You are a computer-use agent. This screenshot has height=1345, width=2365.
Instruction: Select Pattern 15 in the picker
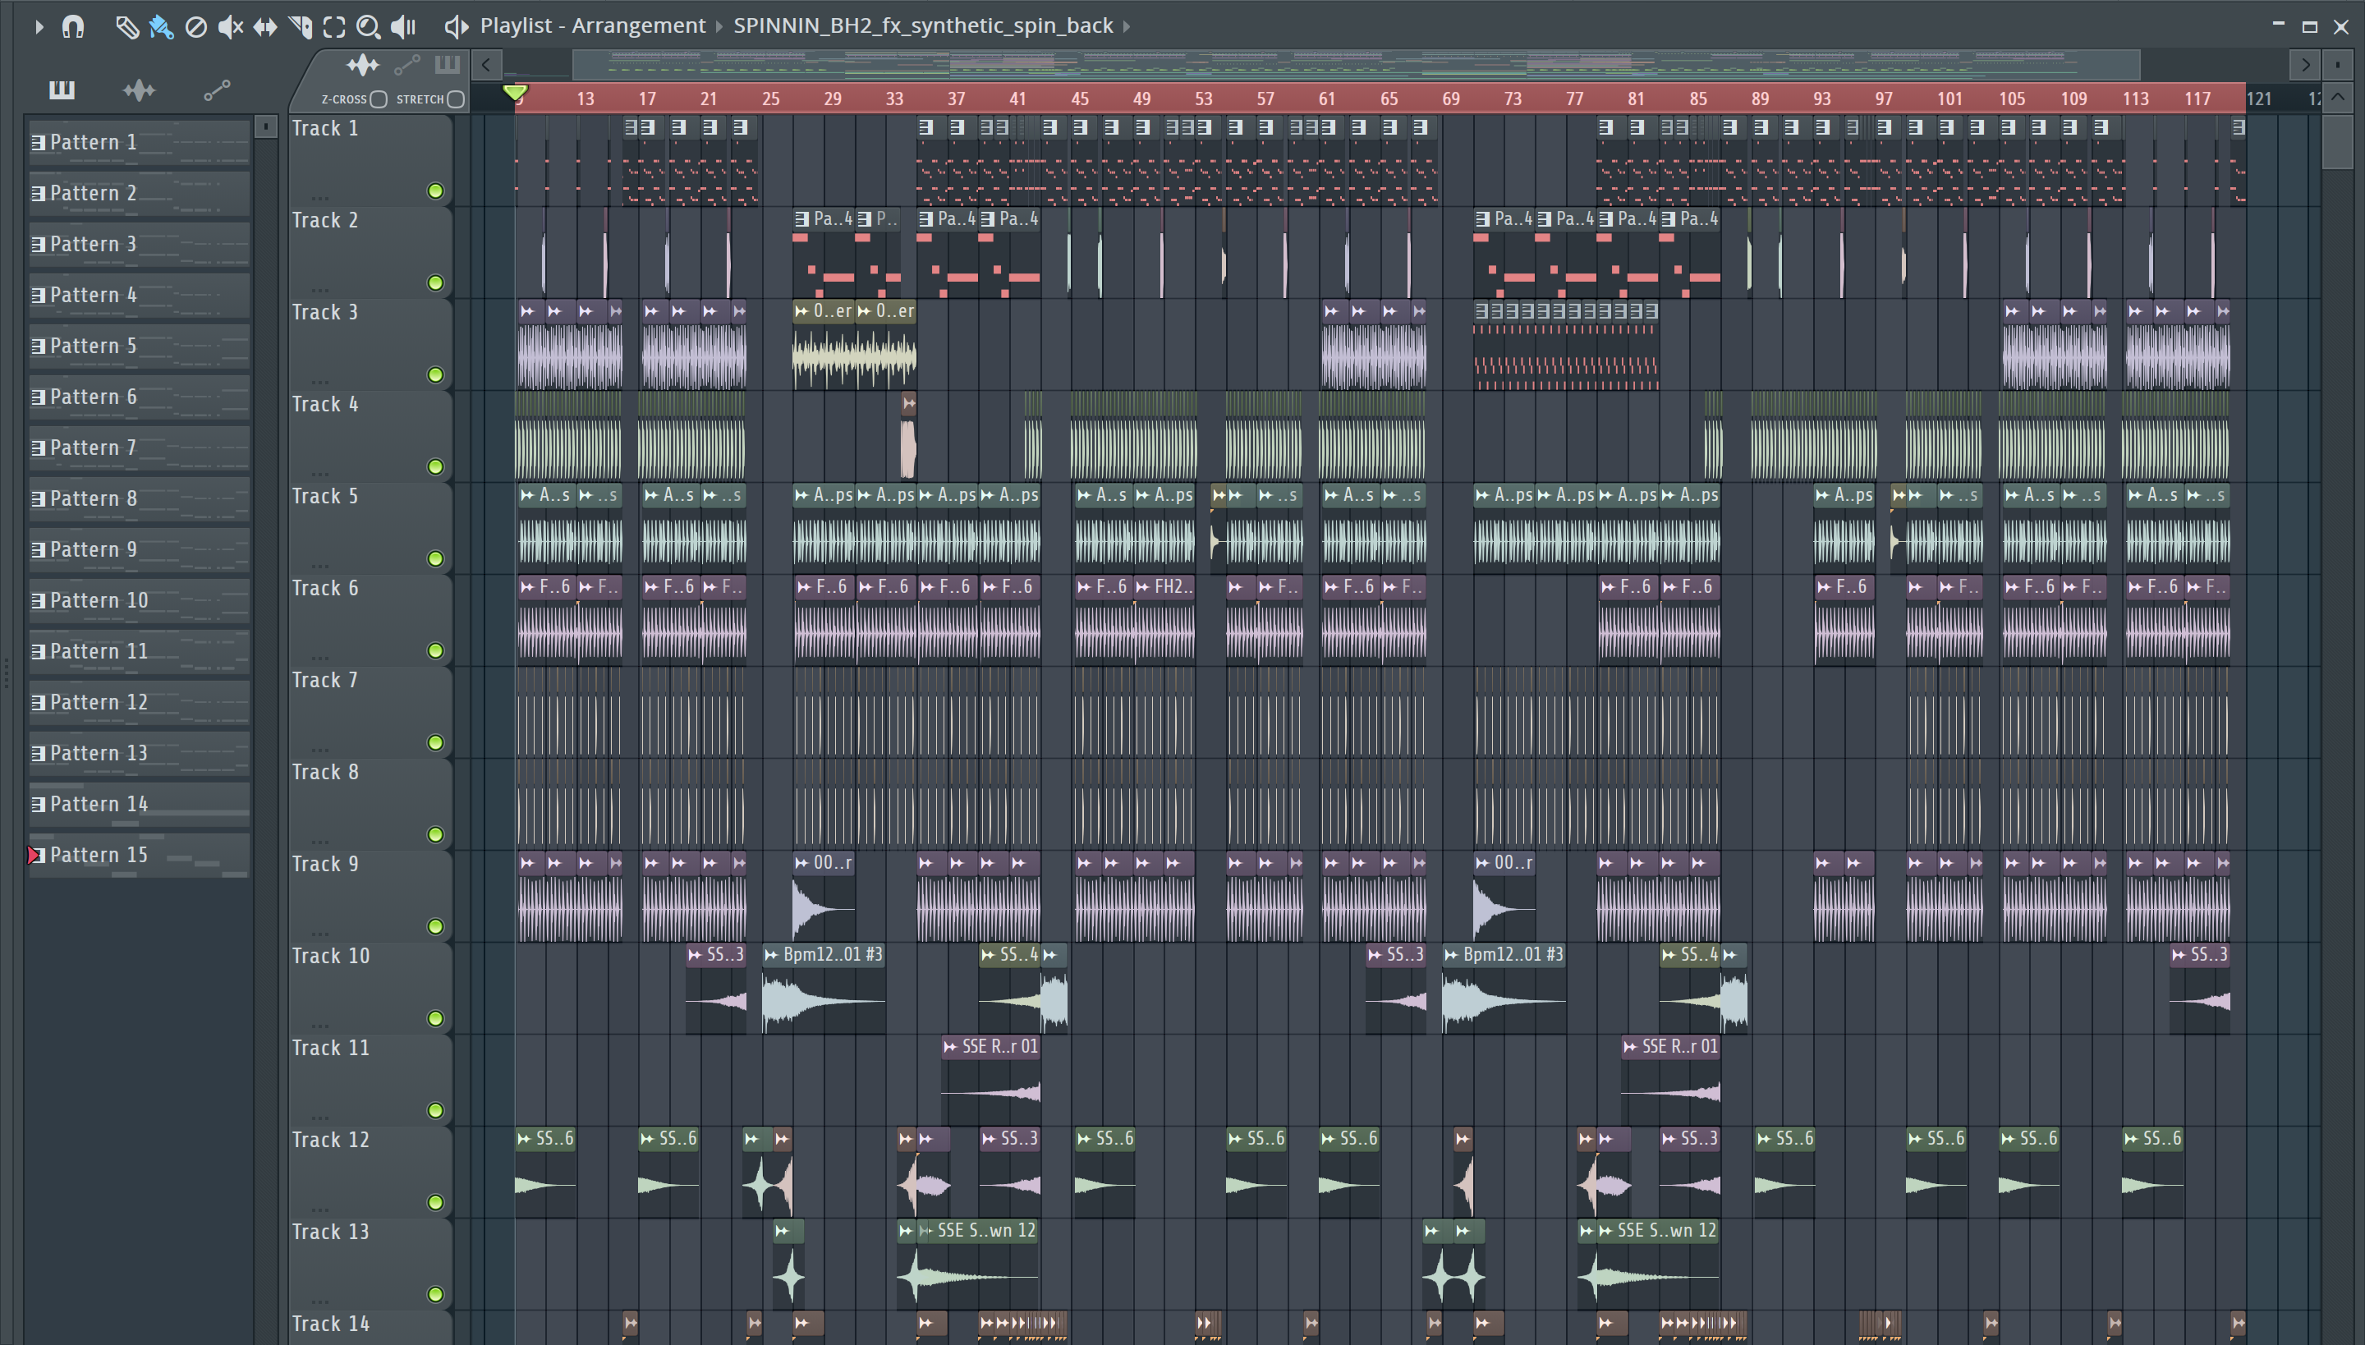139,856
